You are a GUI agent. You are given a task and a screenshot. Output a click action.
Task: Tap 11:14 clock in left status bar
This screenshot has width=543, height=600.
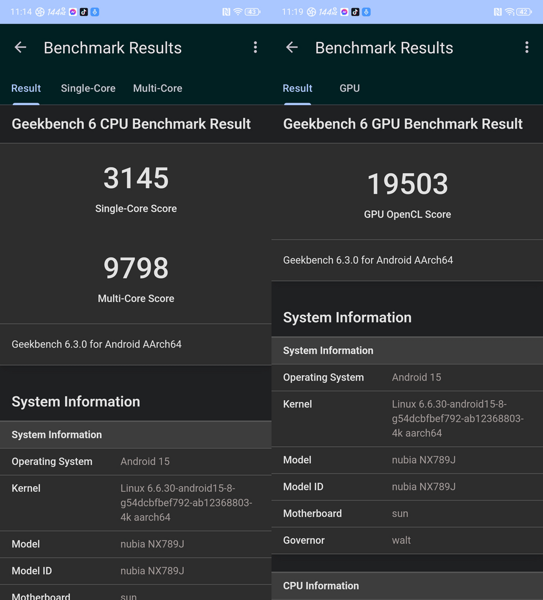[x=21, y=12]
